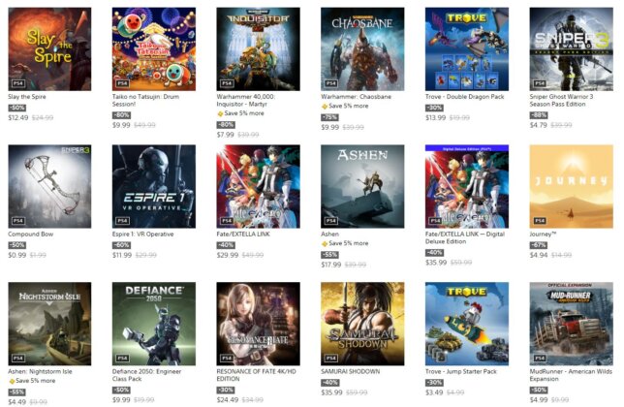The height and width of the screenshot is (407, 624).
Task: Open the Trove - Double Dragon Pack title
Action: pyautogui.click(x=464, y=97)
